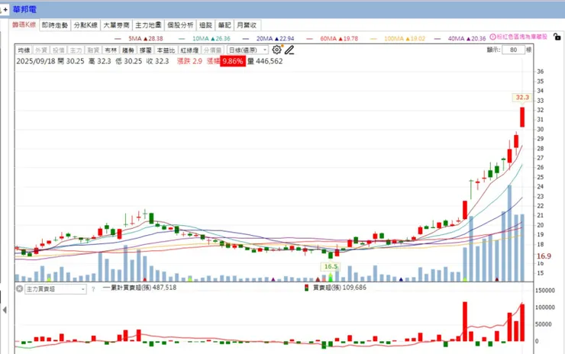The image size is (565, 354).
Task: Click the 60MA 19.78 legend label
Action: [340, 39]
